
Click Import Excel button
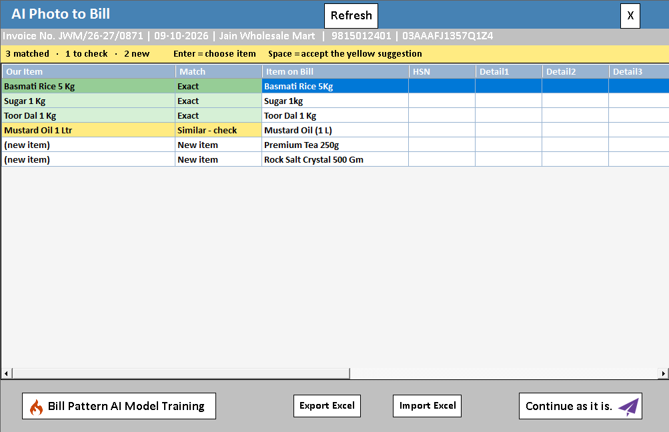(427, 406)
